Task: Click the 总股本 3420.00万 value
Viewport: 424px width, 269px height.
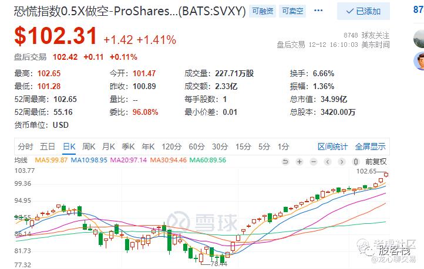Action: click(x=338, y=112)
